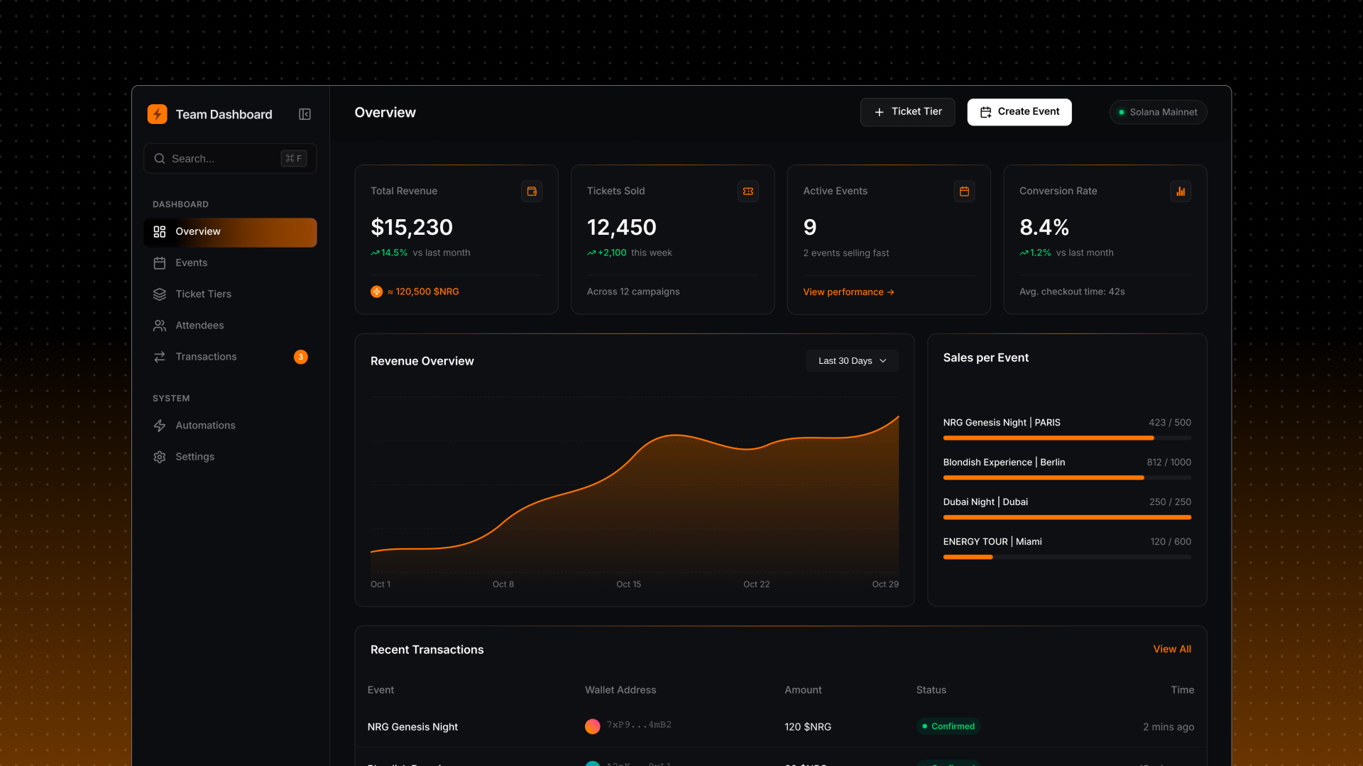Click View All in Recent Transactions
The width and height of the screenshot is (1363, 766).
[1171, 649]
